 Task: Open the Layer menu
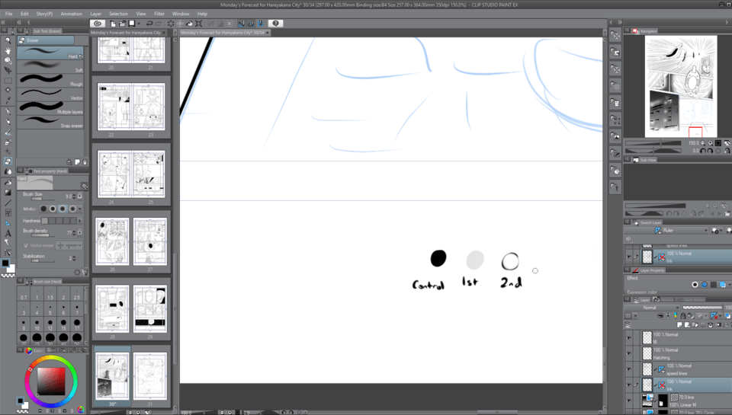click(x=96, y=14)
